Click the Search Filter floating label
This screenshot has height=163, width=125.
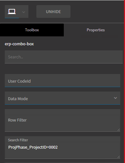click(18, 140)
